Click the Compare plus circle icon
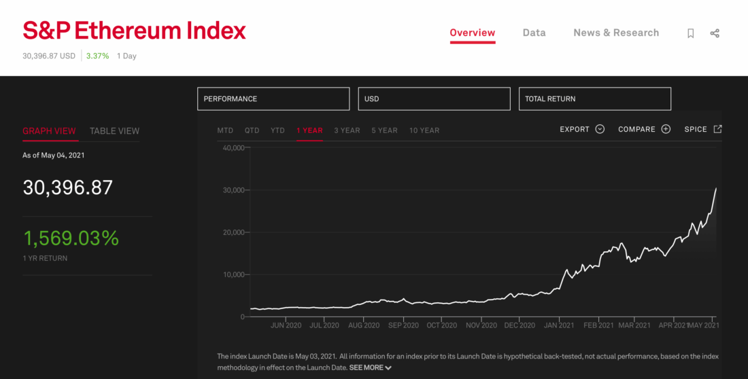This screenshot has width=748, height=379. tap(666, 129)
